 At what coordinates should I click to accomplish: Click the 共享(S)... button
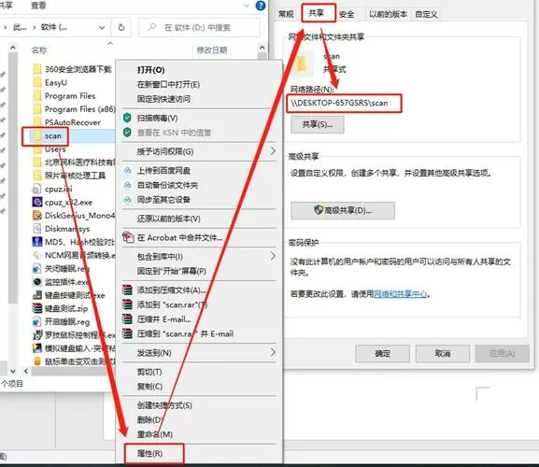point(318,124)
